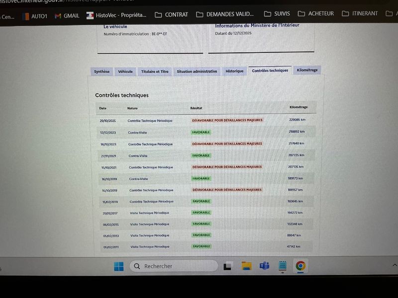Image resolution: width=398 pixels, height=298 pixels.
Task: Switch to the Véhicule tab
Action: pyautogui.click(x=125, y=72)
